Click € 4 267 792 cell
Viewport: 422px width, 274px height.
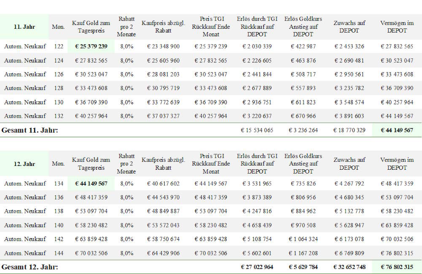pos(349,184)
